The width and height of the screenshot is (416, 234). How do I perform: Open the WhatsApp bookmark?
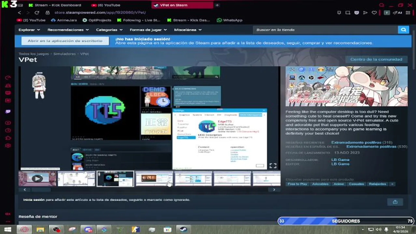[x=229, y=20]
